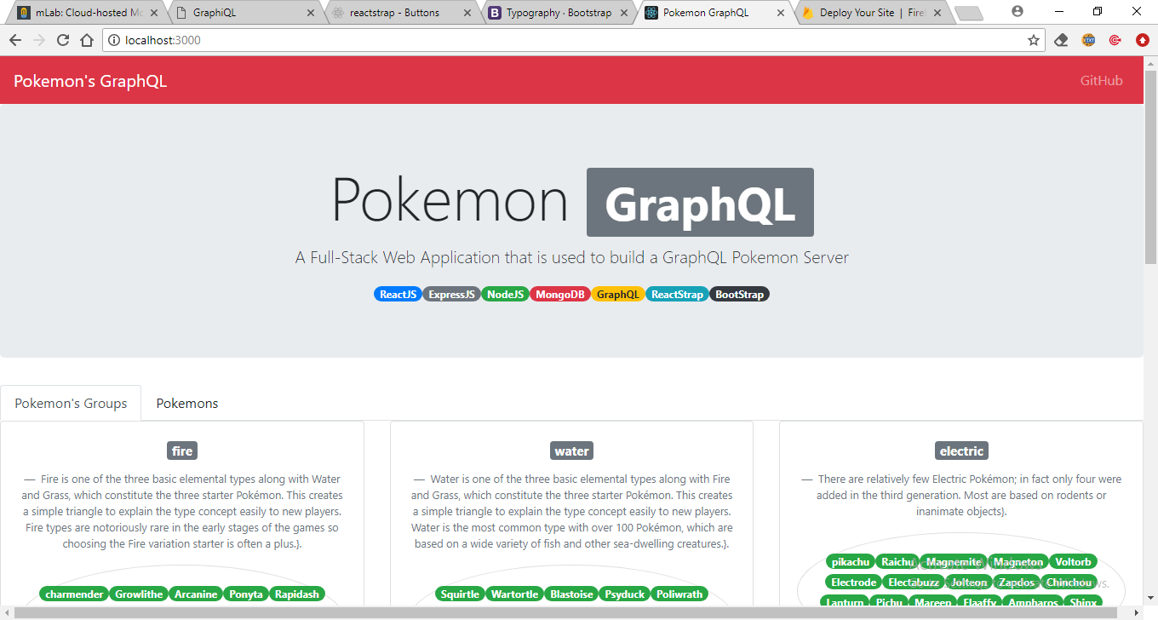Open the cookie TXT export extension
The width and height of the screenshot is (1158, 620).
(1087, 39)
